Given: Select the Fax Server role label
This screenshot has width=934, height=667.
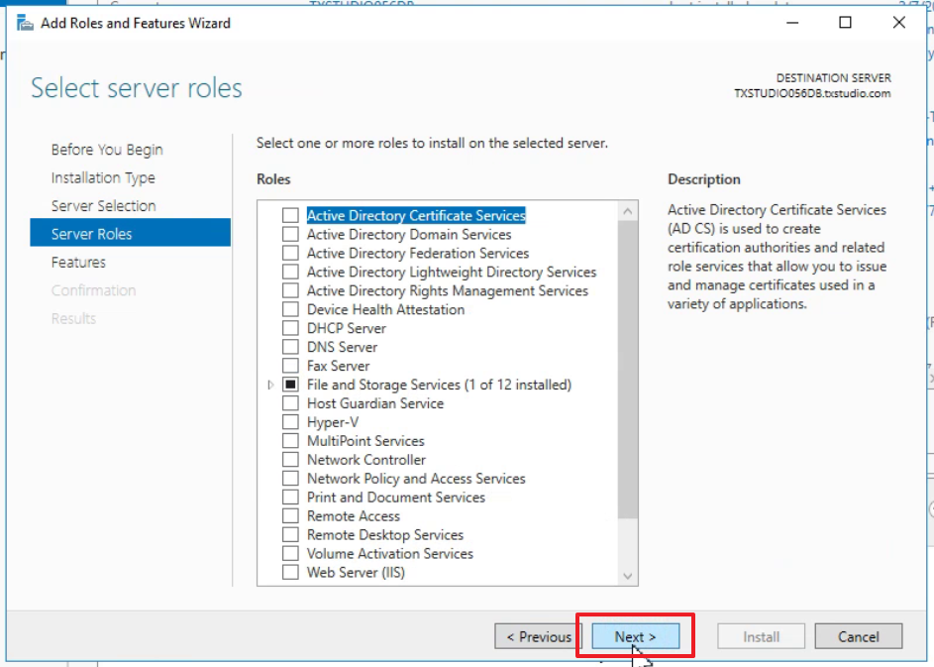Looking at the screenshot, I should 338,366.
